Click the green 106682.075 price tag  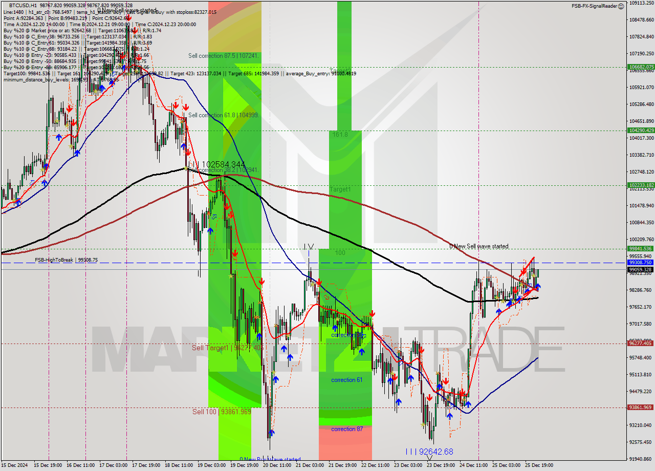coord(641,67)
